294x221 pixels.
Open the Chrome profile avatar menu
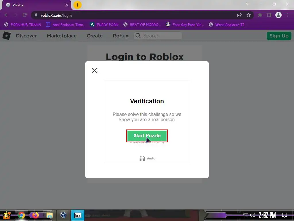coord(278,15)
